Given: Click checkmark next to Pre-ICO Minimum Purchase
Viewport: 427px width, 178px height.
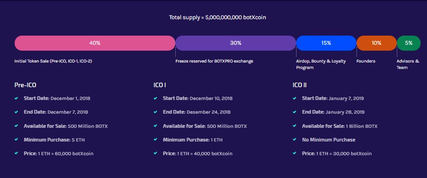Looking at the screenshot, I should point(16,139).
